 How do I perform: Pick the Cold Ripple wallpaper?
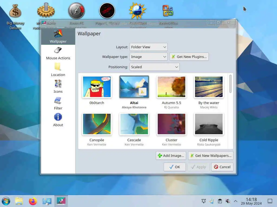click(x=209, y=124)
